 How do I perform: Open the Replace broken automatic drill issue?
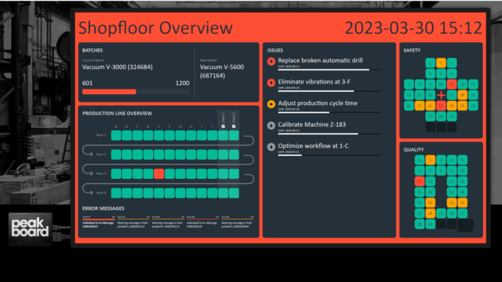(320, 61)
